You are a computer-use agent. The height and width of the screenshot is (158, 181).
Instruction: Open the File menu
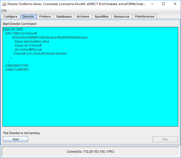(4, 11)
